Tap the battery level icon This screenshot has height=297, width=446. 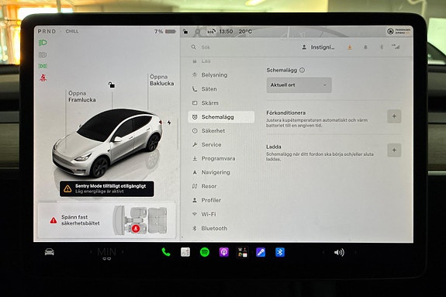tap(171, 31)
